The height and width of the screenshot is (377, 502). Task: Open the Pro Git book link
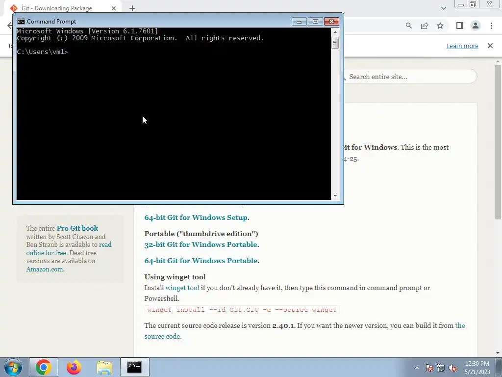click(x=77, y=228)
